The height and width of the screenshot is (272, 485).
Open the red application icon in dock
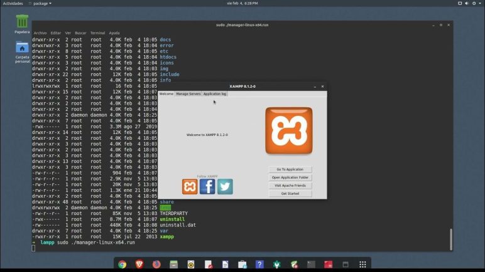click(x=328, y=264)
